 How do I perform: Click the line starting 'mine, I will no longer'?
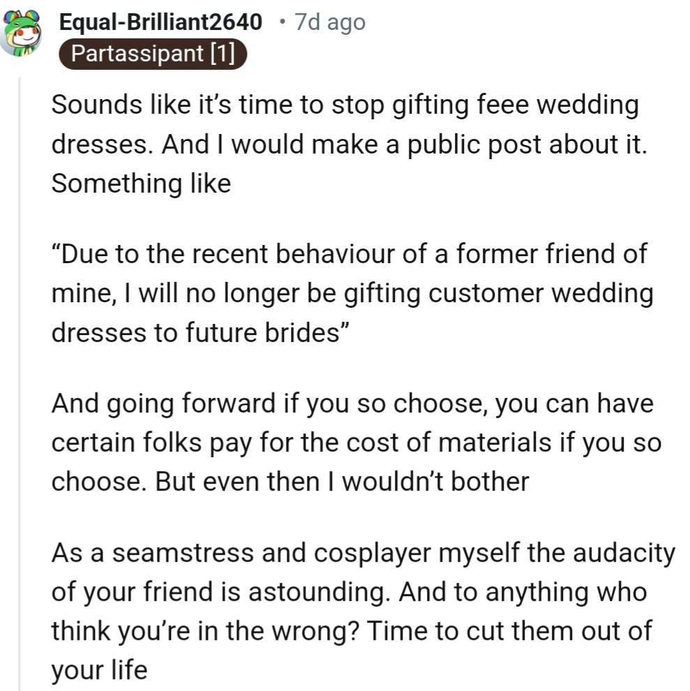pyautogui.click(x=352, y=292)
